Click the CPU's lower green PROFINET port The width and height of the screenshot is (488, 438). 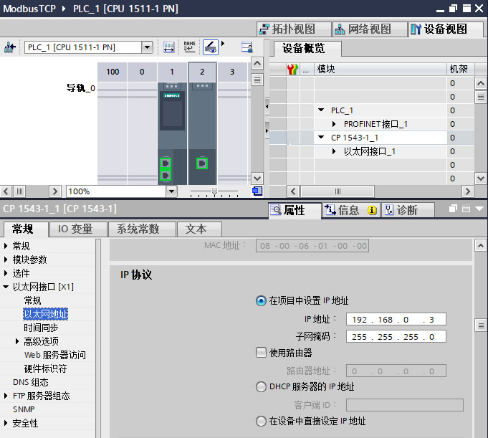tap(166, 175)
